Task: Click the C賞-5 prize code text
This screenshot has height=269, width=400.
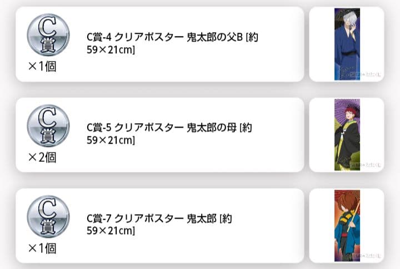Action: pos(99,128)
